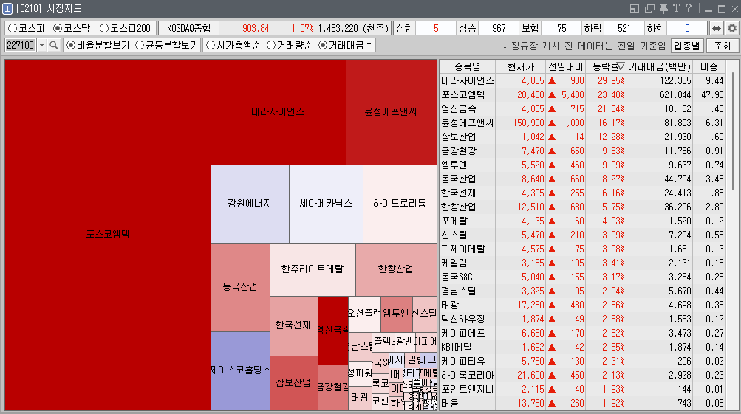Click the screen number 1 badge icon
The height and width of the screenshot is (414, 741).
7,9
